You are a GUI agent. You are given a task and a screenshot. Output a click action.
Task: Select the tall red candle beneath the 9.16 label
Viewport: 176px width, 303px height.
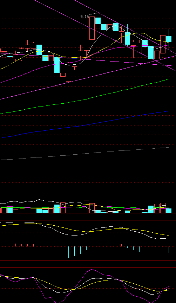[92, 28]
